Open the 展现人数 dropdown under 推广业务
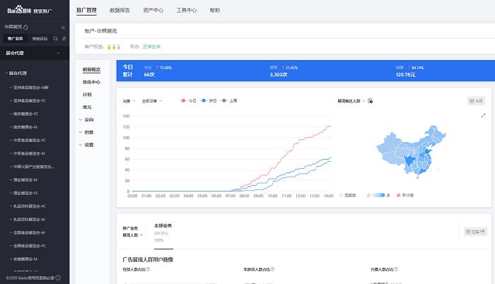The width and height of the screenshot is (495, 284). point(133,235)
